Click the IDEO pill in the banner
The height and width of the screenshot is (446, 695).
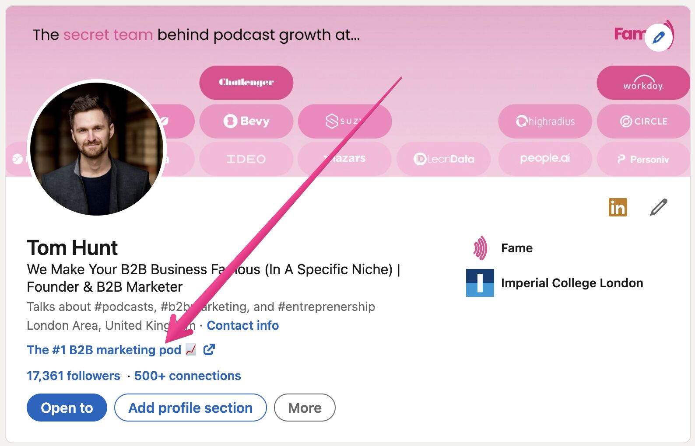tap(246, 159)
